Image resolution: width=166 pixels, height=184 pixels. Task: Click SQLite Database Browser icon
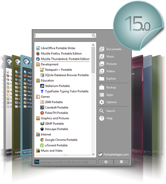pos(42,75)
